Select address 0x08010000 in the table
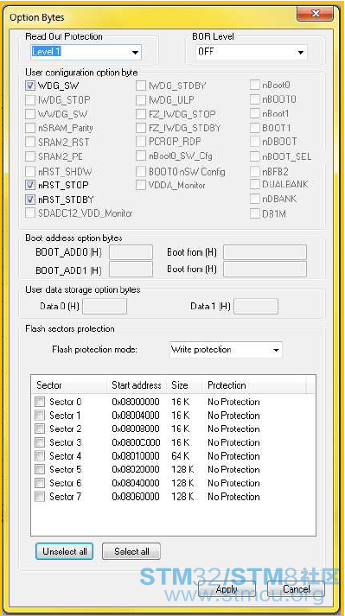This screenshot has width=345, height=616. click(x=136, y=455)
